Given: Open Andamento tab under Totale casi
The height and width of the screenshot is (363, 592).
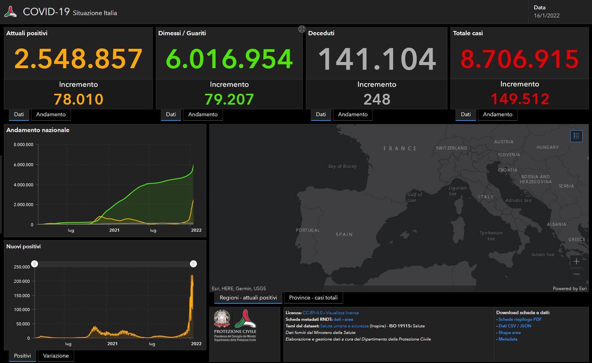Looking at the screenshot, I should coord(497,115).
